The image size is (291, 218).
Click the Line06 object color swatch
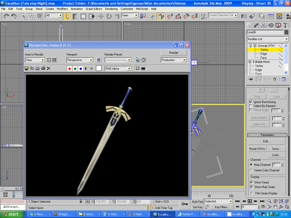(286, 32)
